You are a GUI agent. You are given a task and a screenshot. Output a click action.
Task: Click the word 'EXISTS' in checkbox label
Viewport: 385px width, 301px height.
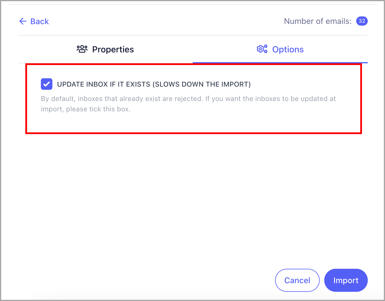pos(138,84)
